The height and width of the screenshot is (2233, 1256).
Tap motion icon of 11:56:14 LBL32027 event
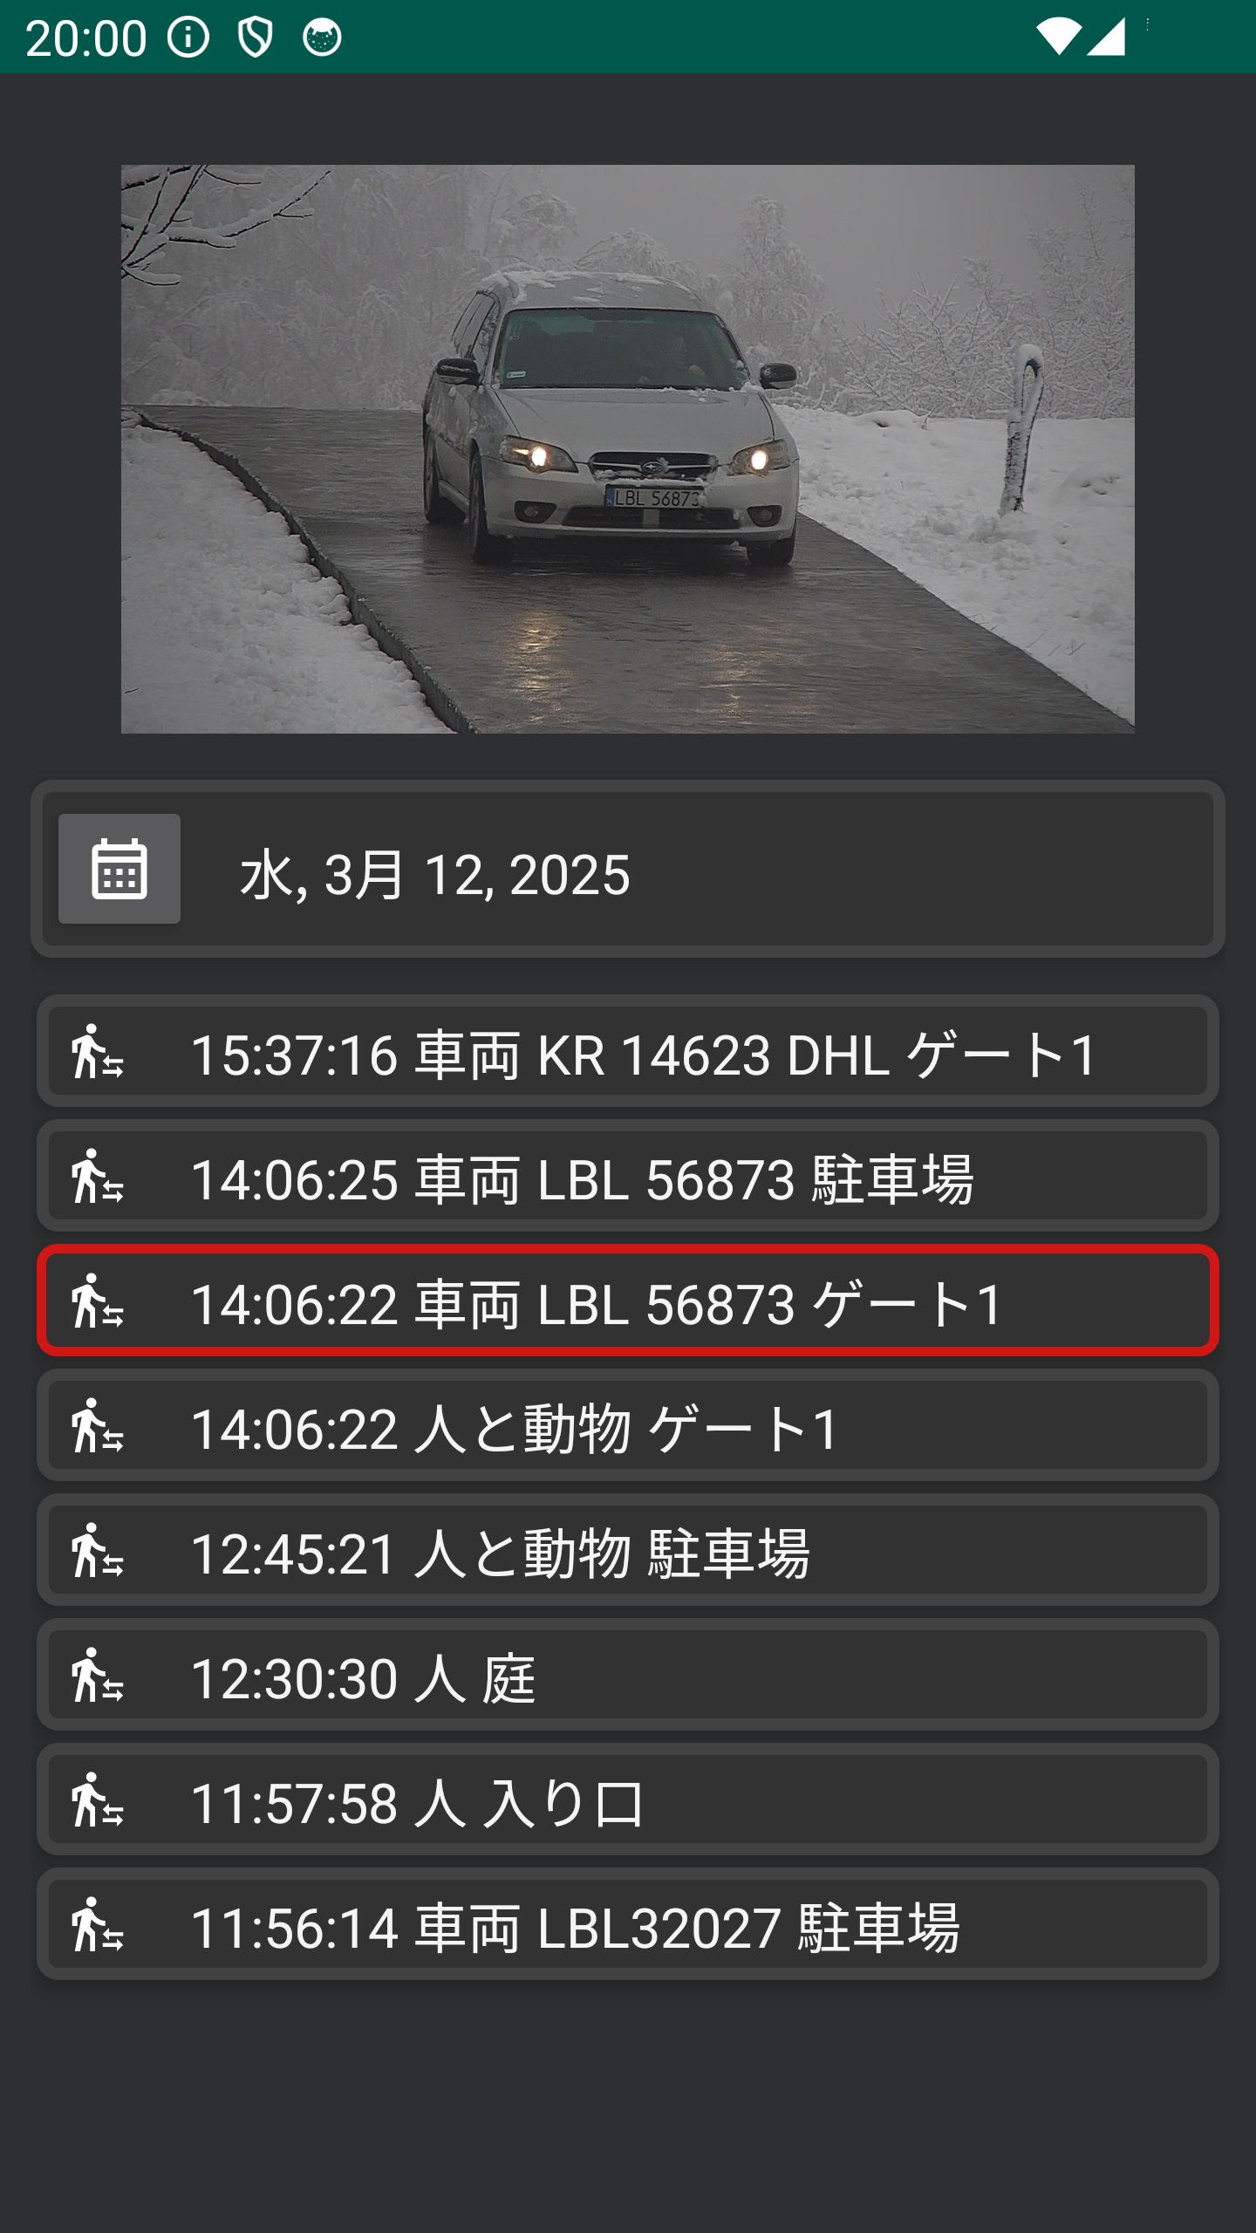[98, 1924]
